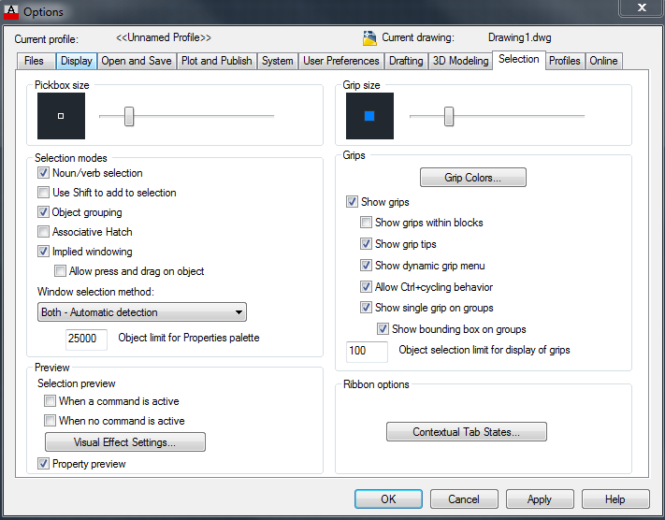This screenshot has height=520, width=665.
Task: Toggle Noun/verb selection checkbox
Action: (x=43, y=173)
